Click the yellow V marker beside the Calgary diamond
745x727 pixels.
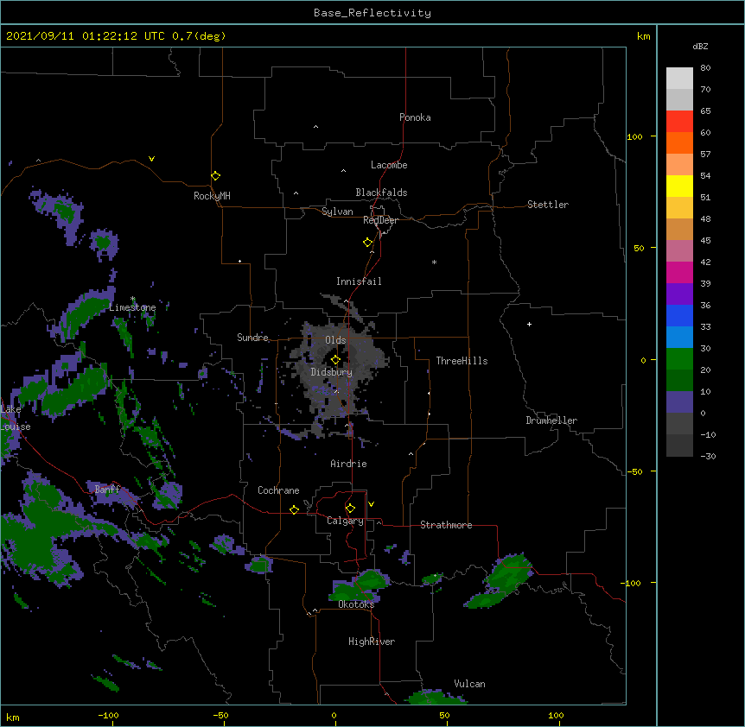[x=371, y=504]
